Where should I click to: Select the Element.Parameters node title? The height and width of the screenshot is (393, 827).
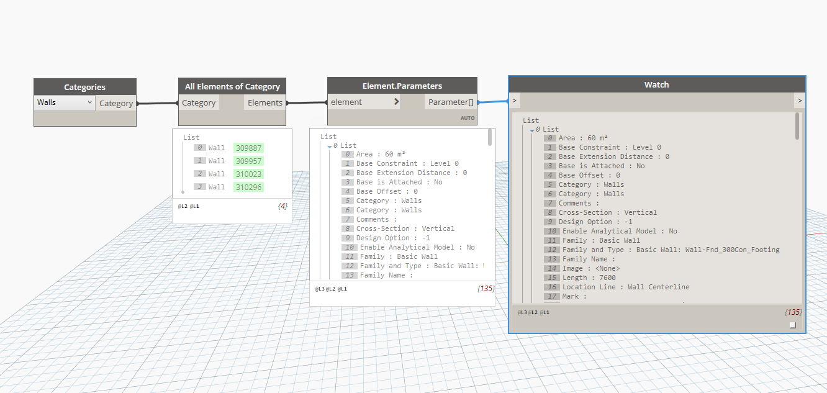click(x=402, y=86)
